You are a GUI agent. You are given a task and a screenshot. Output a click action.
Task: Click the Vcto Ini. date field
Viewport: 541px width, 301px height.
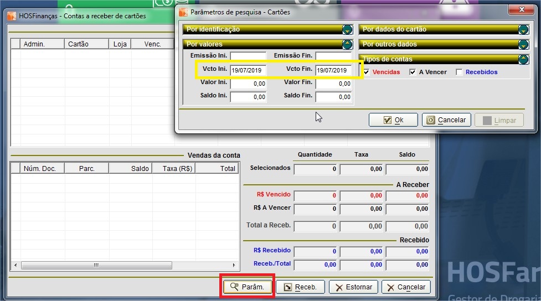click(x=248, y=70)
